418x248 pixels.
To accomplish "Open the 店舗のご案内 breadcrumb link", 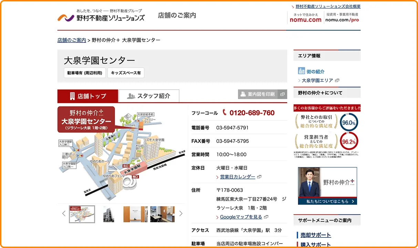I will pyautogui.click(x=72, y=40).
